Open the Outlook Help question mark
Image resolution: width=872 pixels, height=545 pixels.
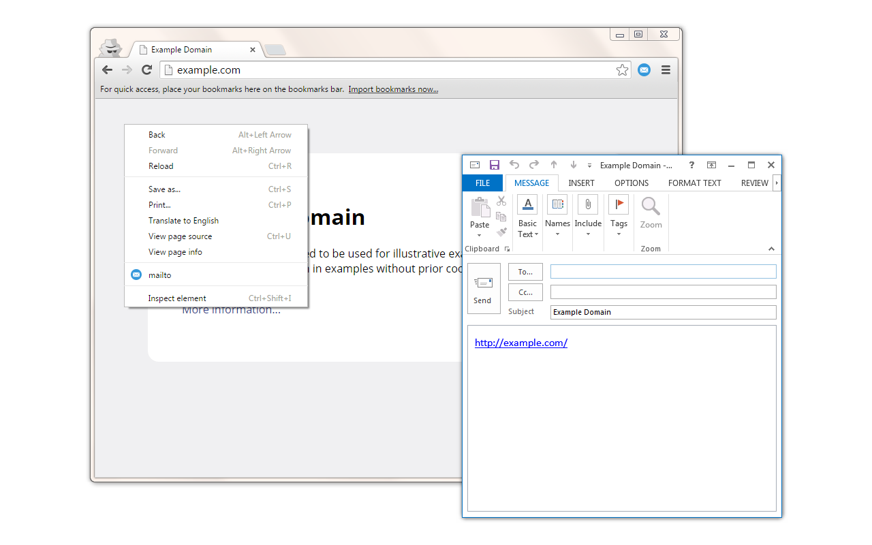click(x=691, y=165)
